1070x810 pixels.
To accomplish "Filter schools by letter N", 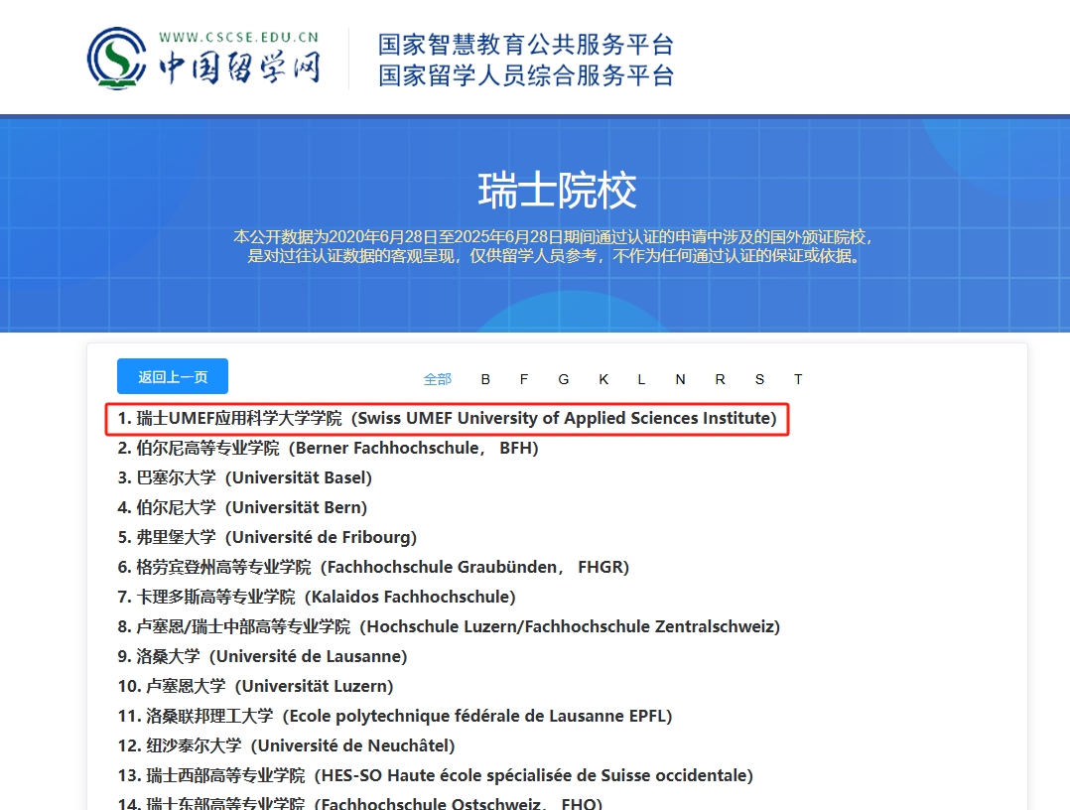I will (680, 379).
